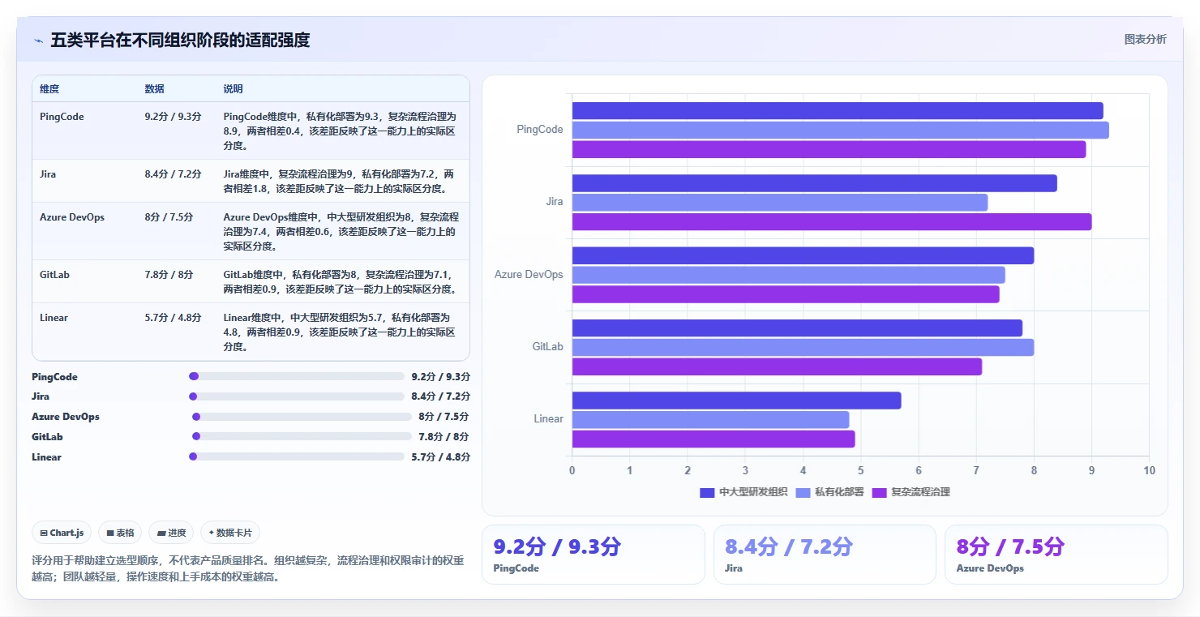1200x617 pixels.
Task: Click the 9.2分 / 9.3分 table cell
Action: coord(173,117)
